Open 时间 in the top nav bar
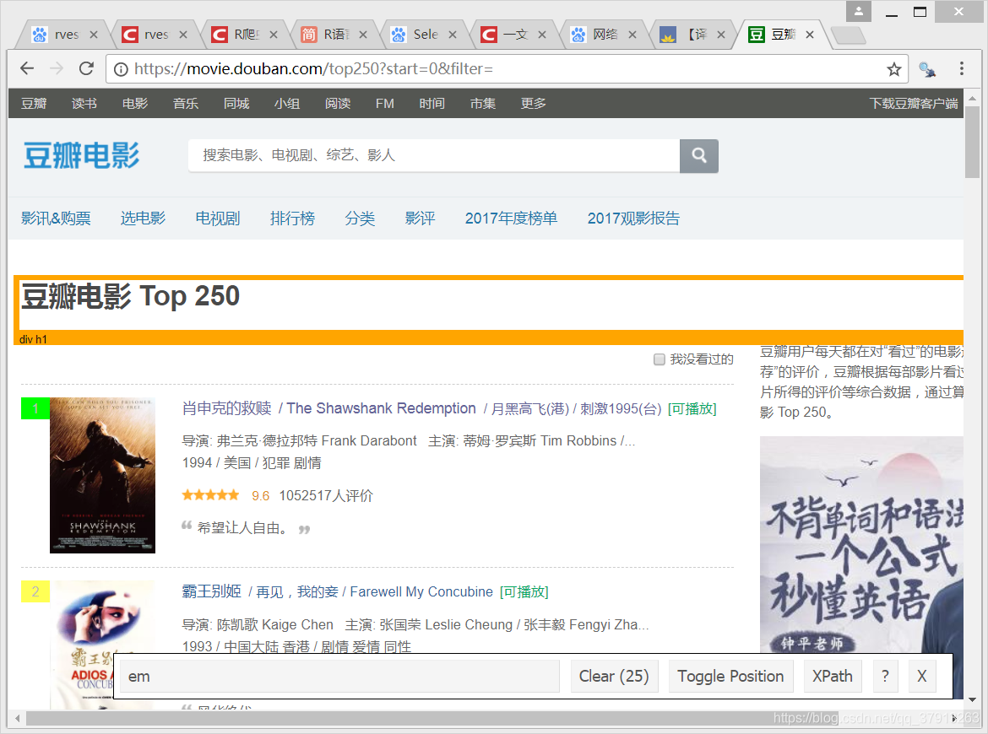This screenshot has width=988, height=734. click(432, 103)
